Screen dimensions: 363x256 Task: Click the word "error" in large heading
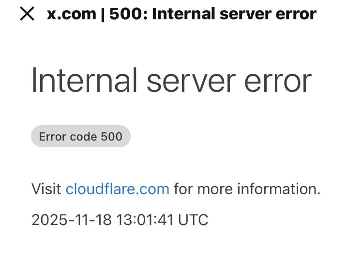[x=278, y=80]
